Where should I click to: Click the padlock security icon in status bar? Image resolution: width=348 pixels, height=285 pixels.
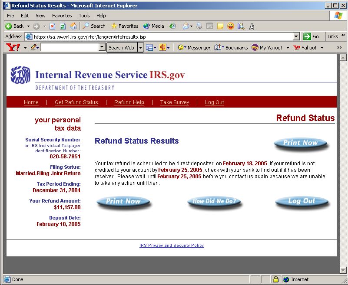(275, 279)
